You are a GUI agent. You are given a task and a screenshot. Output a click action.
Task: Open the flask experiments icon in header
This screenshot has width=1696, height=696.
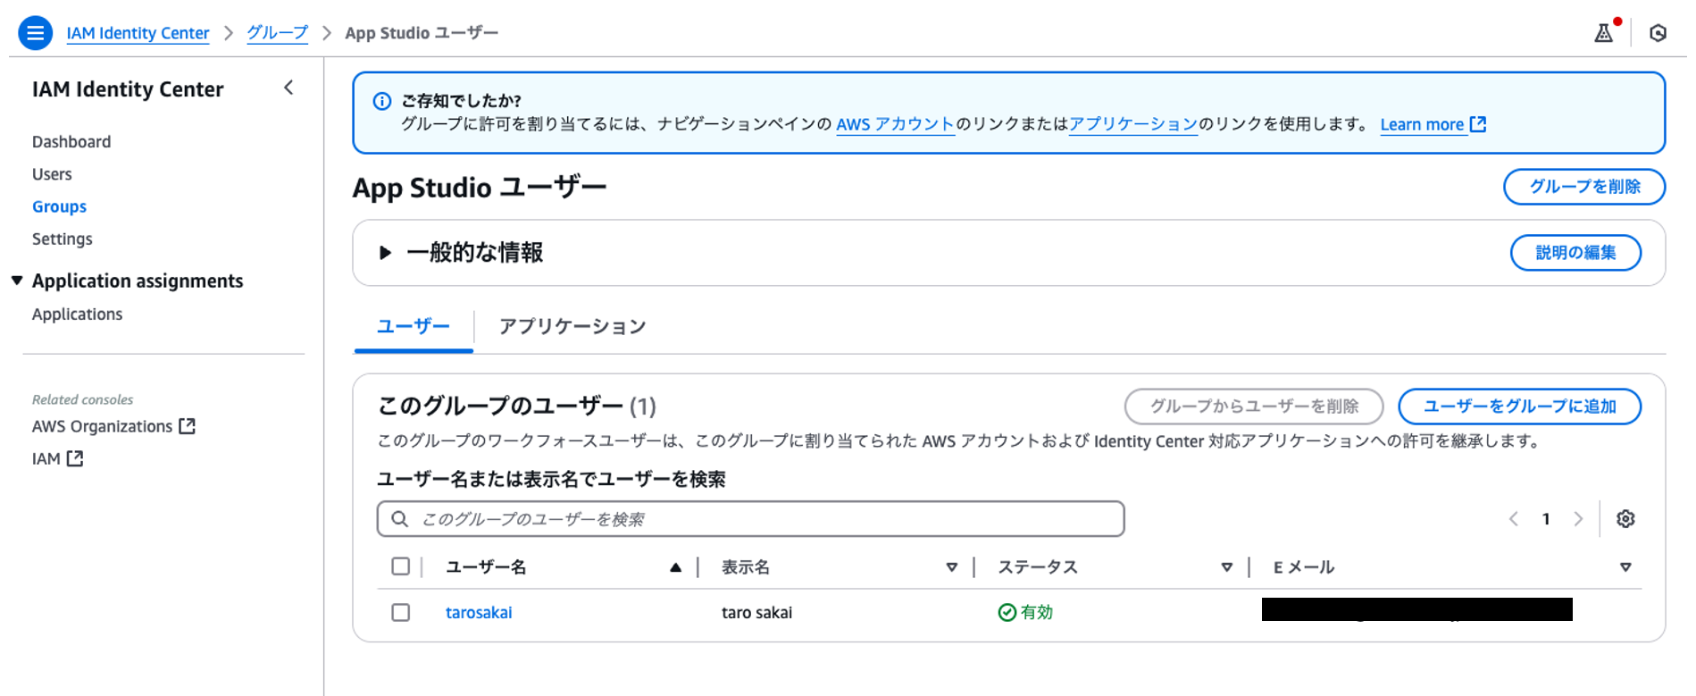coord(1604,33)
